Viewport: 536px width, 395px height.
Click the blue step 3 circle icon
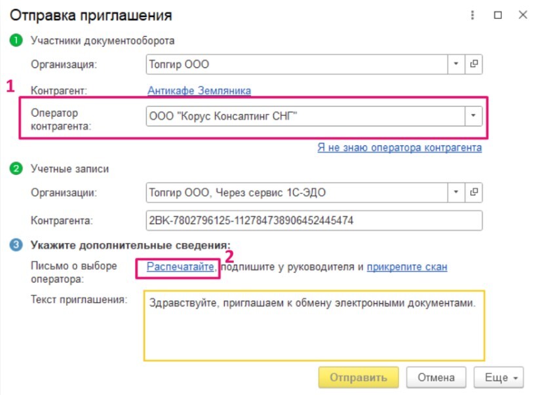15,245
